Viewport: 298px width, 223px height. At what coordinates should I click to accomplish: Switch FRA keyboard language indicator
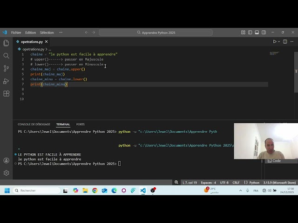tap(256, 190)
